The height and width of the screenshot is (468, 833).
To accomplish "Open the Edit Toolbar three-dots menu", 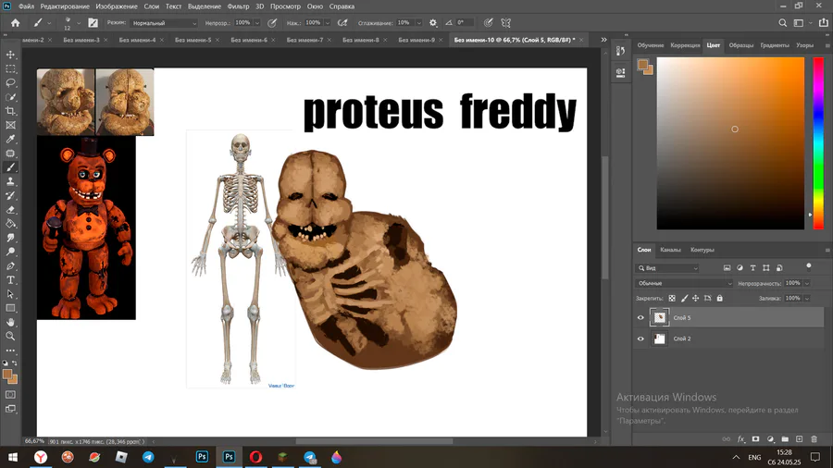I will point(10,351).
